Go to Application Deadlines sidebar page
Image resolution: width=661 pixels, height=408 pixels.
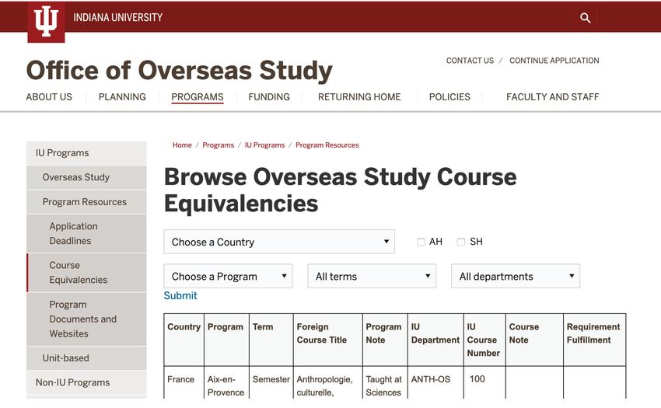click(x=86, y=233)
